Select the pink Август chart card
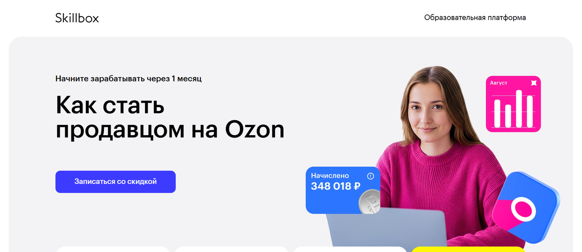Screen dimensions: 582x252 (x=513, y=104)
